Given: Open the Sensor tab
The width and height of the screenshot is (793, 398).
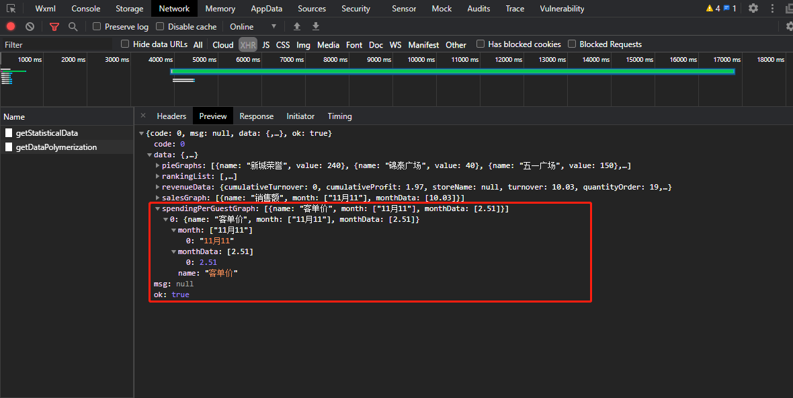Looking at the screenshot, I should 404,9.
